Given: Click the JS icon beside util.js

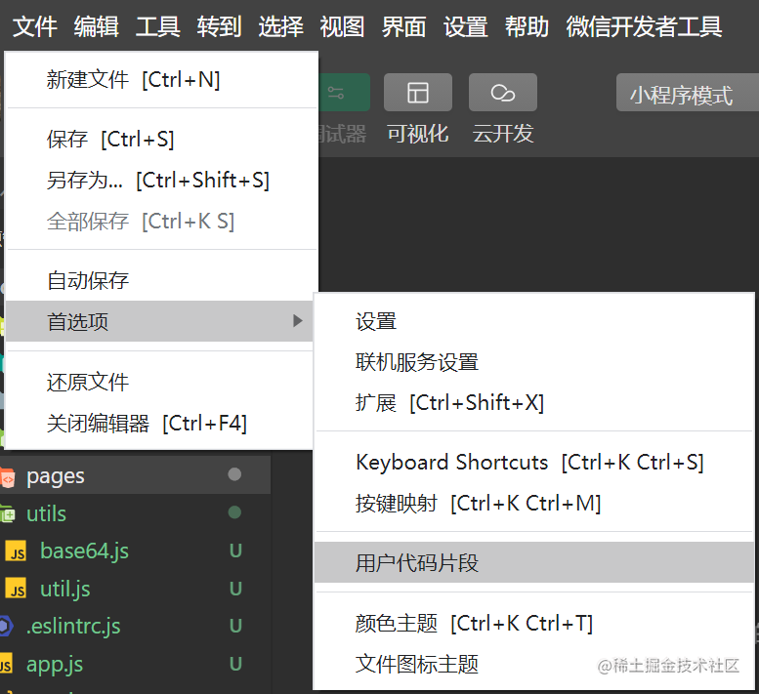Looking at the screenshot, I should pyautogui.click(x=16, y=589).
